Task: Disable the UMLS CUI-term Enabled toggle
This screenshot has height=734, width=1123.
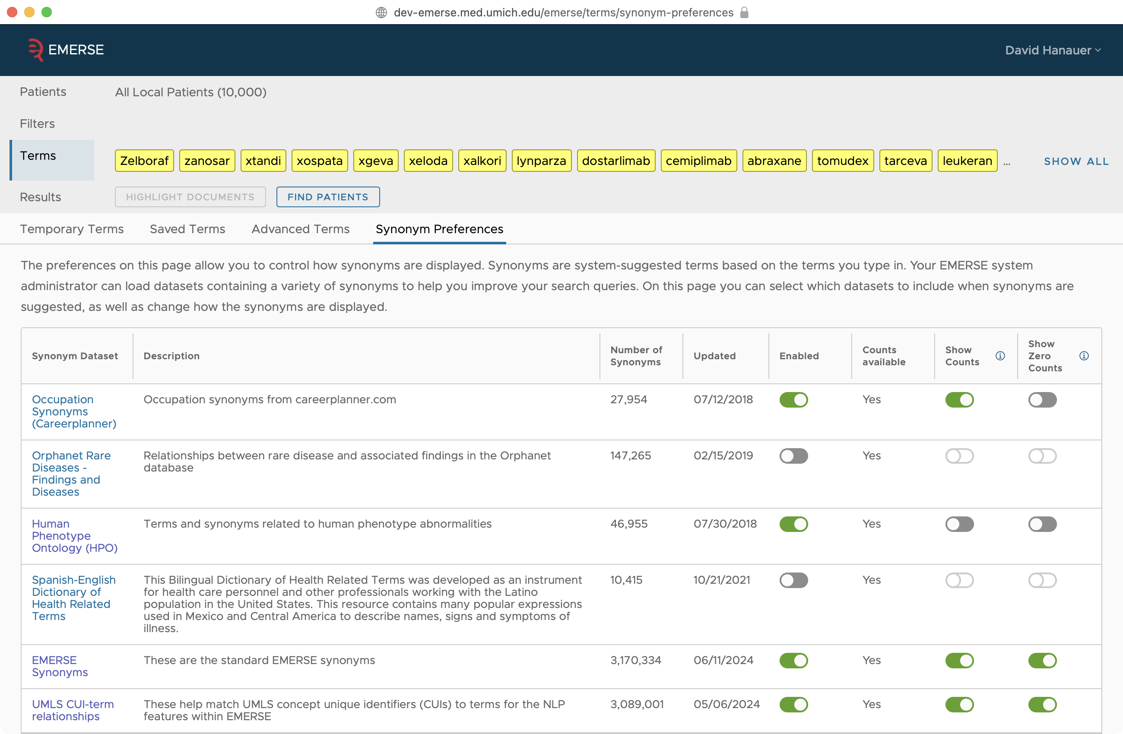Action: pyautogui.click(x=793, y=704)
